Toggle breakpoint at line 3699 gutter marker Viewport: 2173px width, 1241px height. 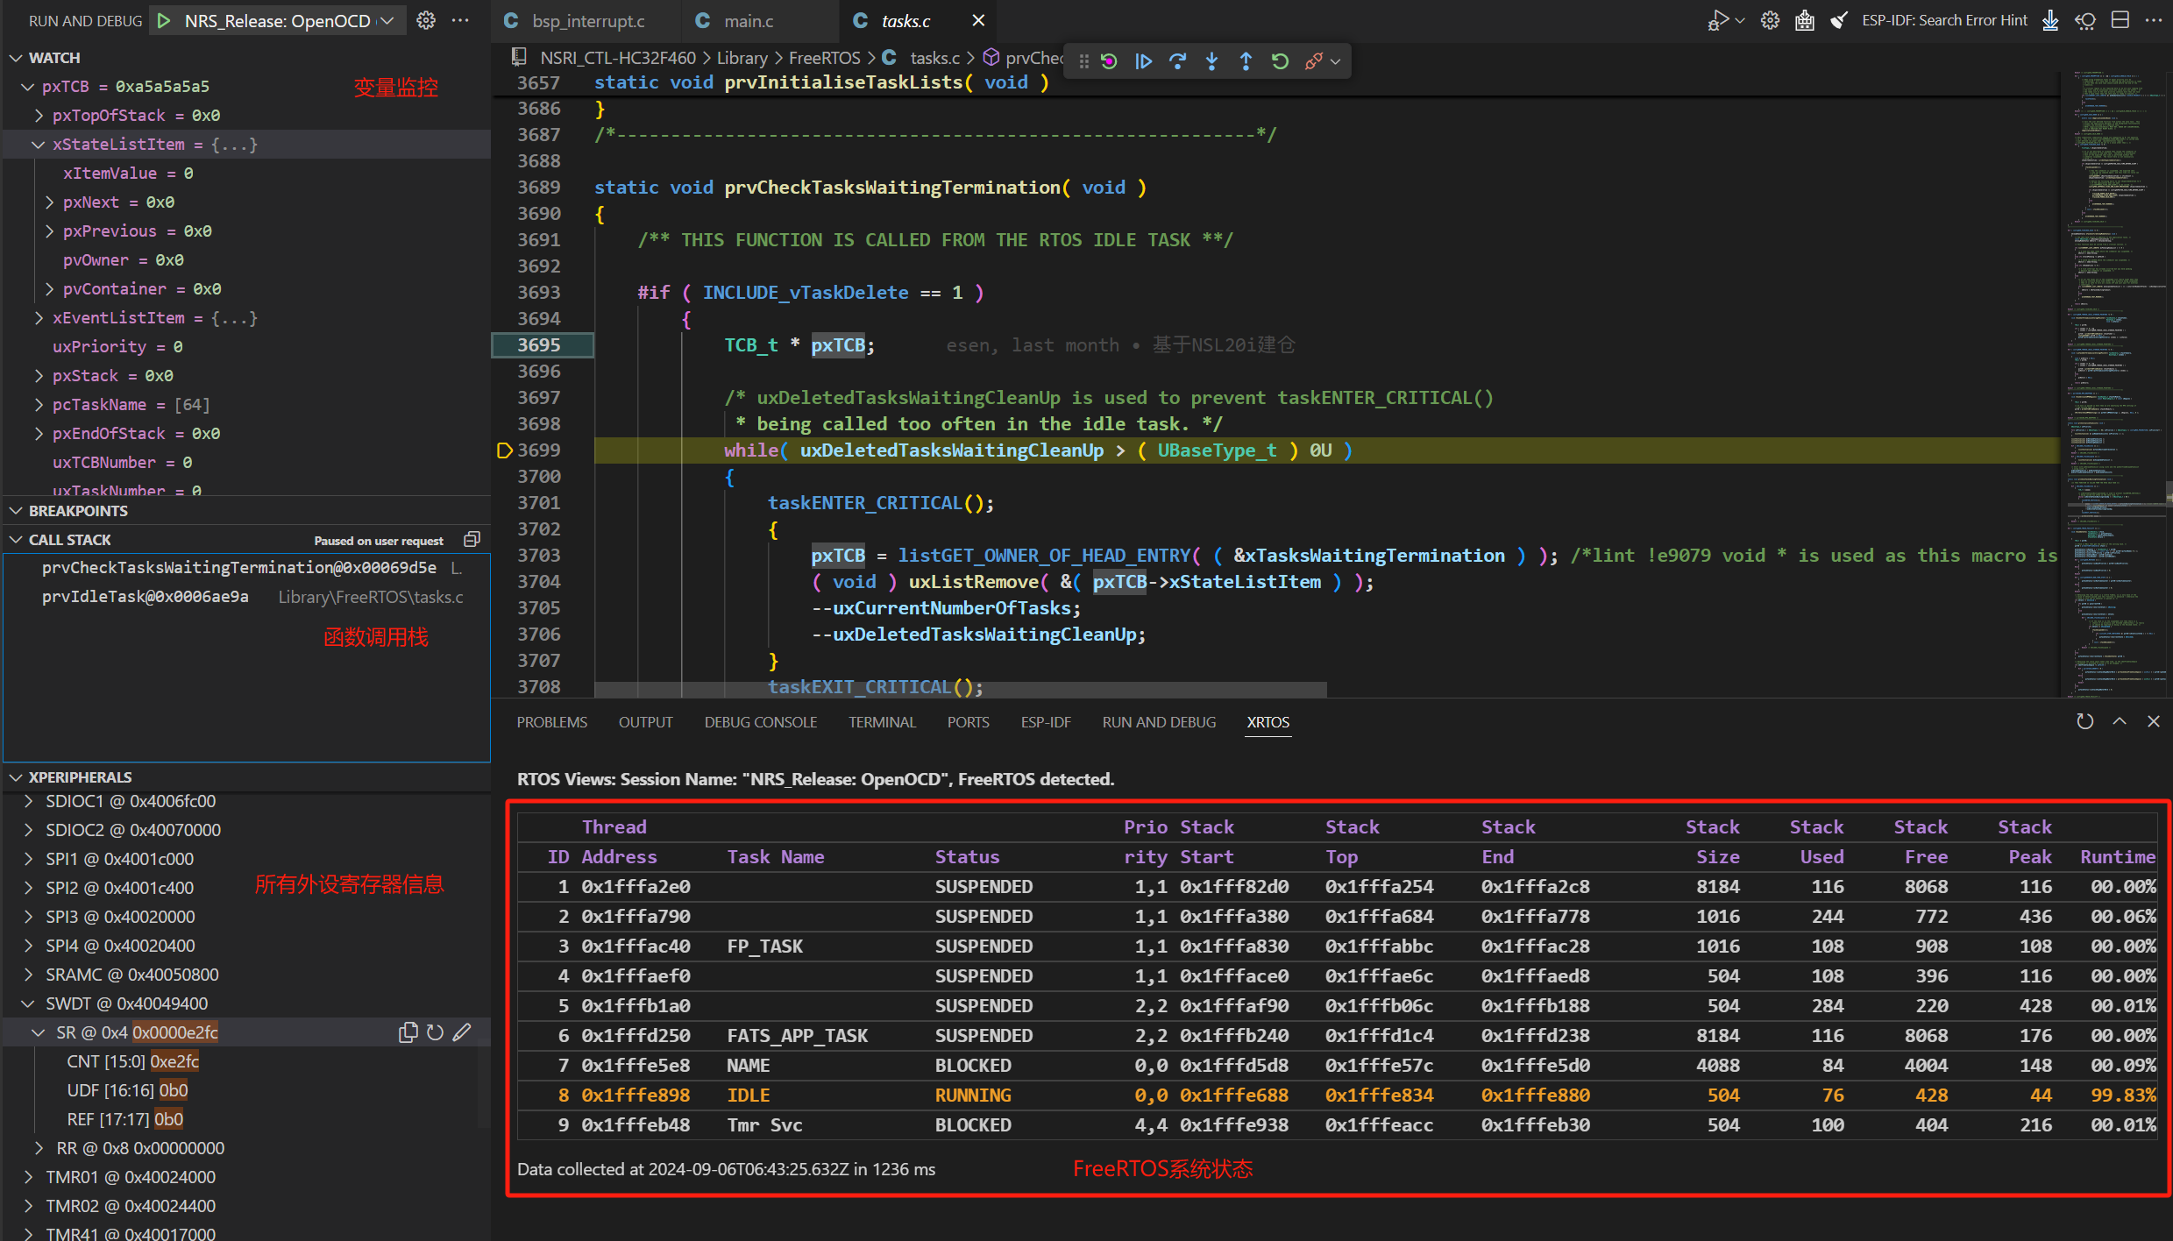tap(504, 450)
